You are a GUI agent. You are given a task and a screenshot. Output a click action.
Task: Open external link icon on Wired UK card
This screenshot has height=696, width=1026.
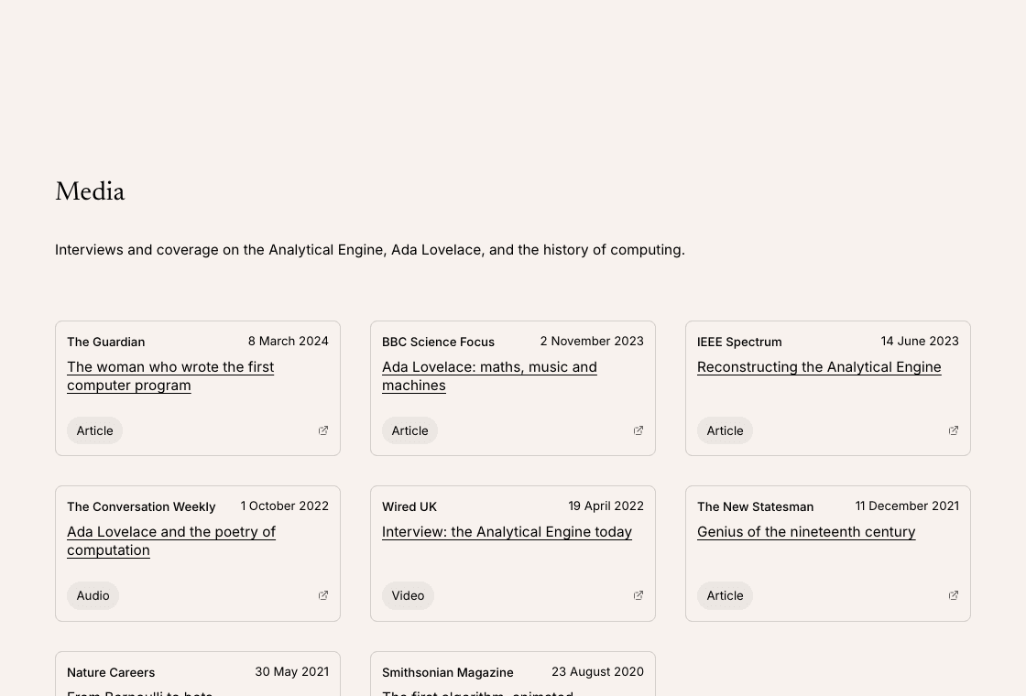(639, 595)
